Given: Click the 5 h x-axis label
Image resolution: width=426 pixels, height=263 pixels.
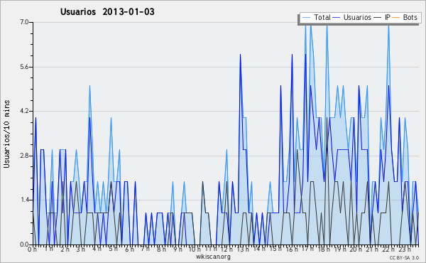Looking at the screenshot, I should (113, 249).
